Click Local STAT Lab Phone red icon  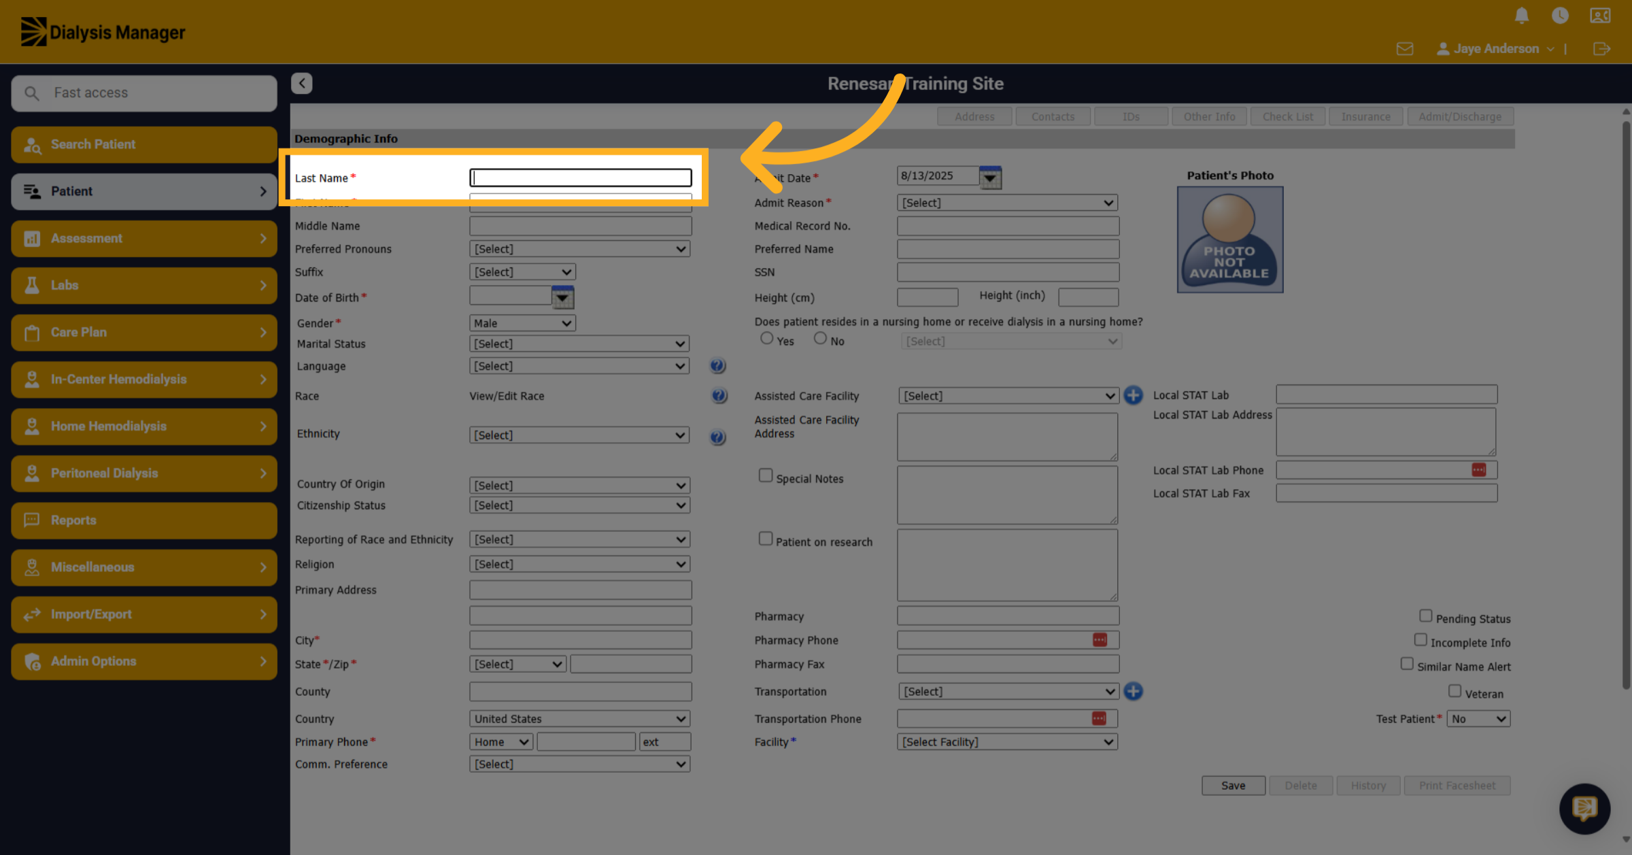click(1478, 470)
